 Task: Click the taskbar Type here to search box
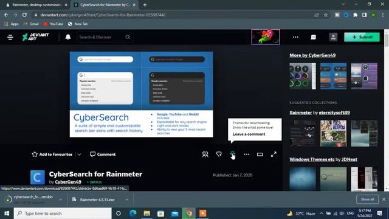[x=63, y=214]
